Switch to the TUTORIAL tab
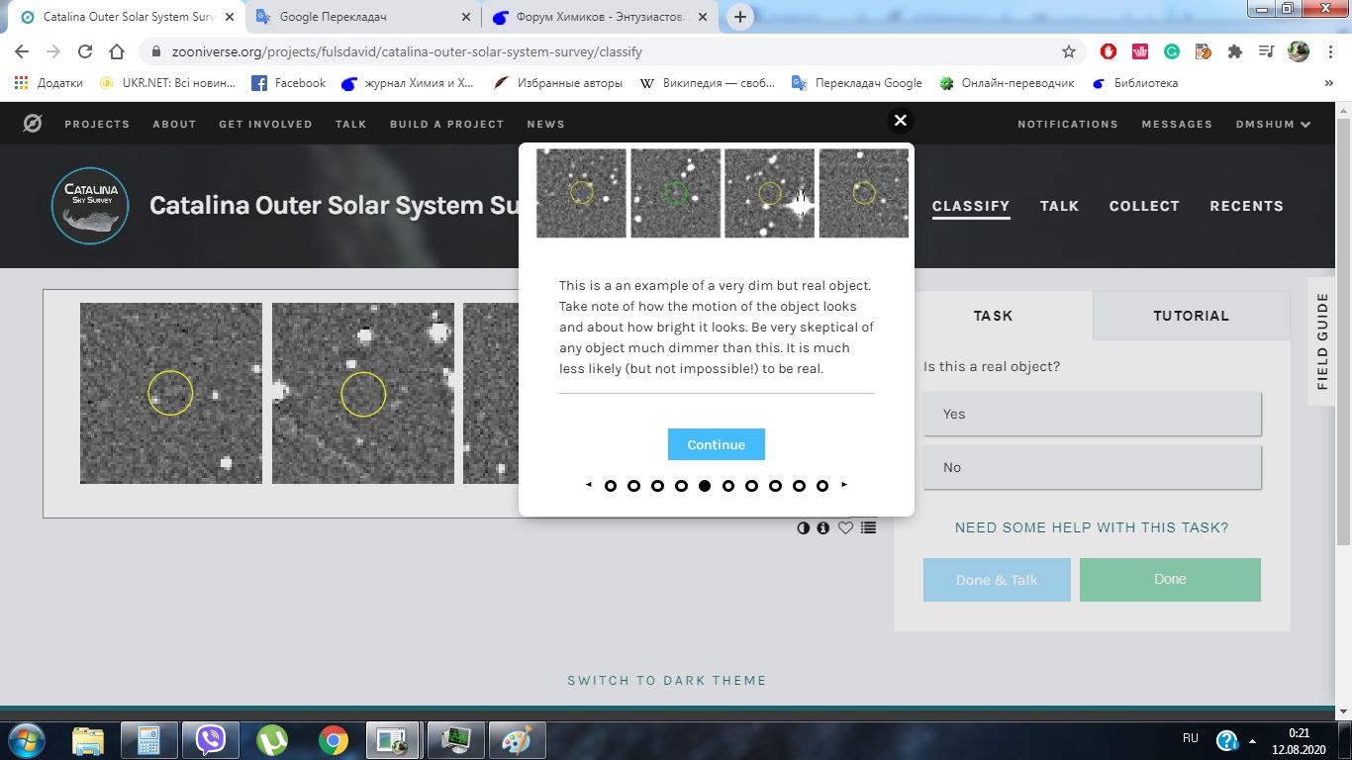This screenshot has height=760, width=1352. click(x=1191, y=316)
